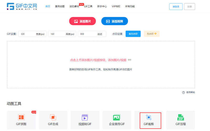
Task: Click the red 添加图片 button
Action: pos(82,21)
